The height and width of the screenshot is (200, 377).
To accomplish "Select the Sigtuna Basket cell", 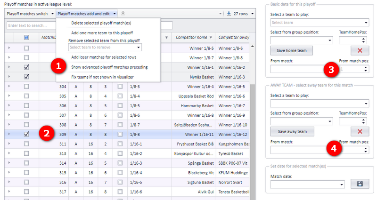I will point(194,182).
